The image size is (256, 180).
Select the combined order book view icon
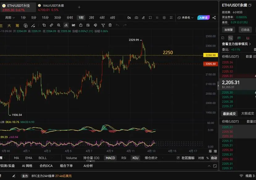tap(230, 38)
